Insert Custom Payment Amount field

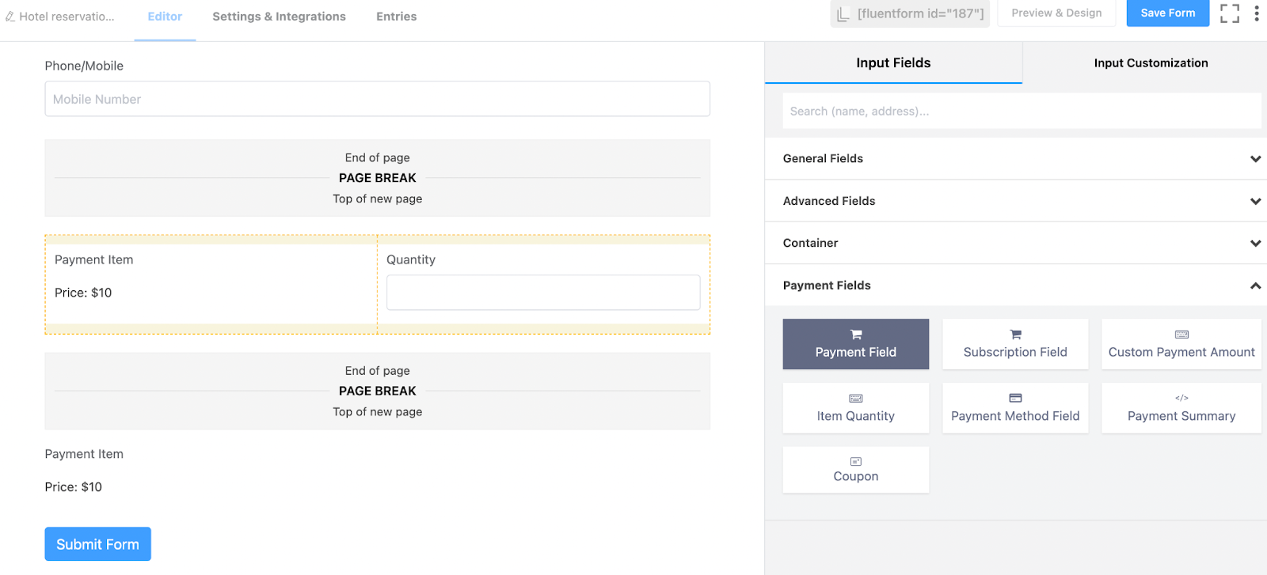click(1181, 344)
